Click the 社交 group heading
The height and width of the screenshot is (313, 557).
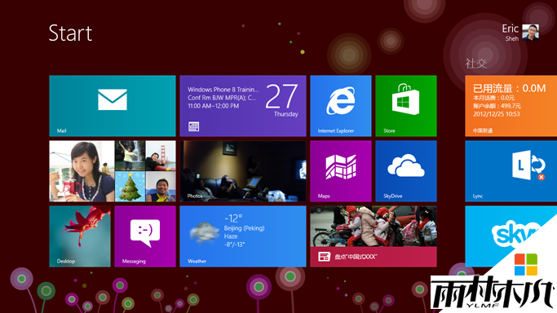click(x=476, y=63)
